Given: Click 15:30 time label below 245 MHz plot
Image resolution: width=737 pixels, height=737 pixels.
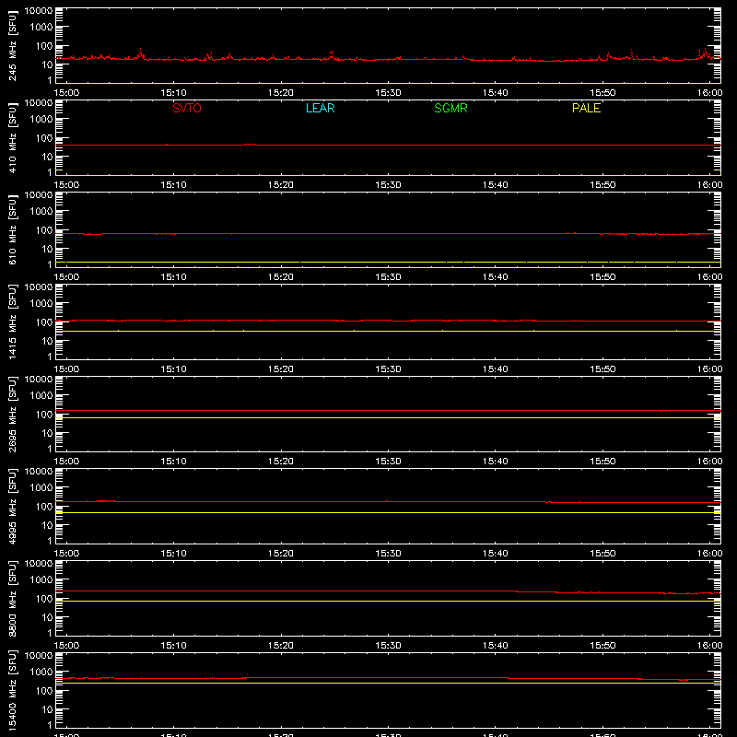Looking at the screenshot, I should [388, 93].
